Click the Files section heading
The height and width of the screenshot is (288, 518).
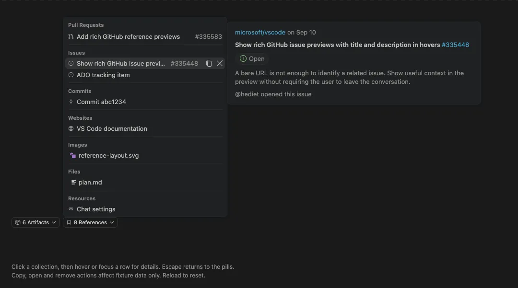[74, 172]
